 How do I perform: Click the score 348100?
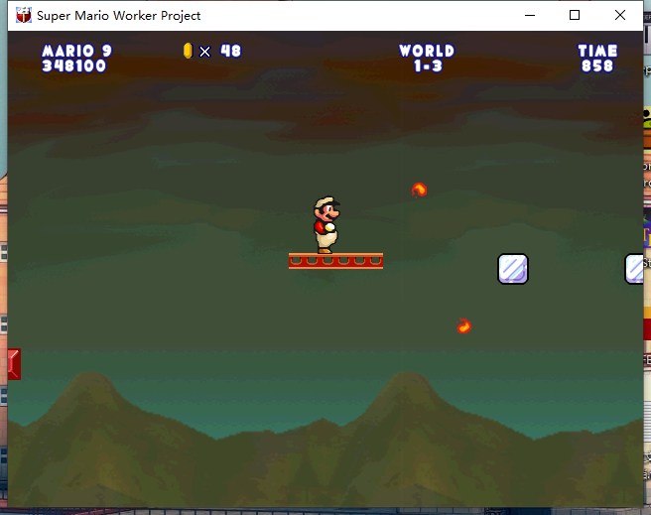click(73, 65)
